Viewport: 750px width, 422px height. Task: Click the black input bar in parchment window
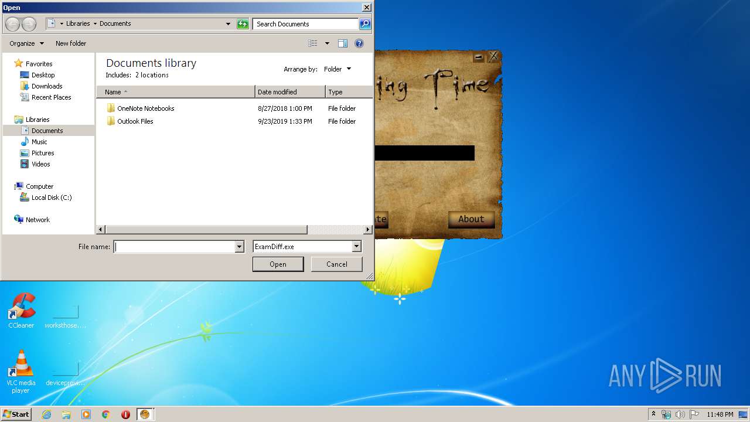pos(424,153)
